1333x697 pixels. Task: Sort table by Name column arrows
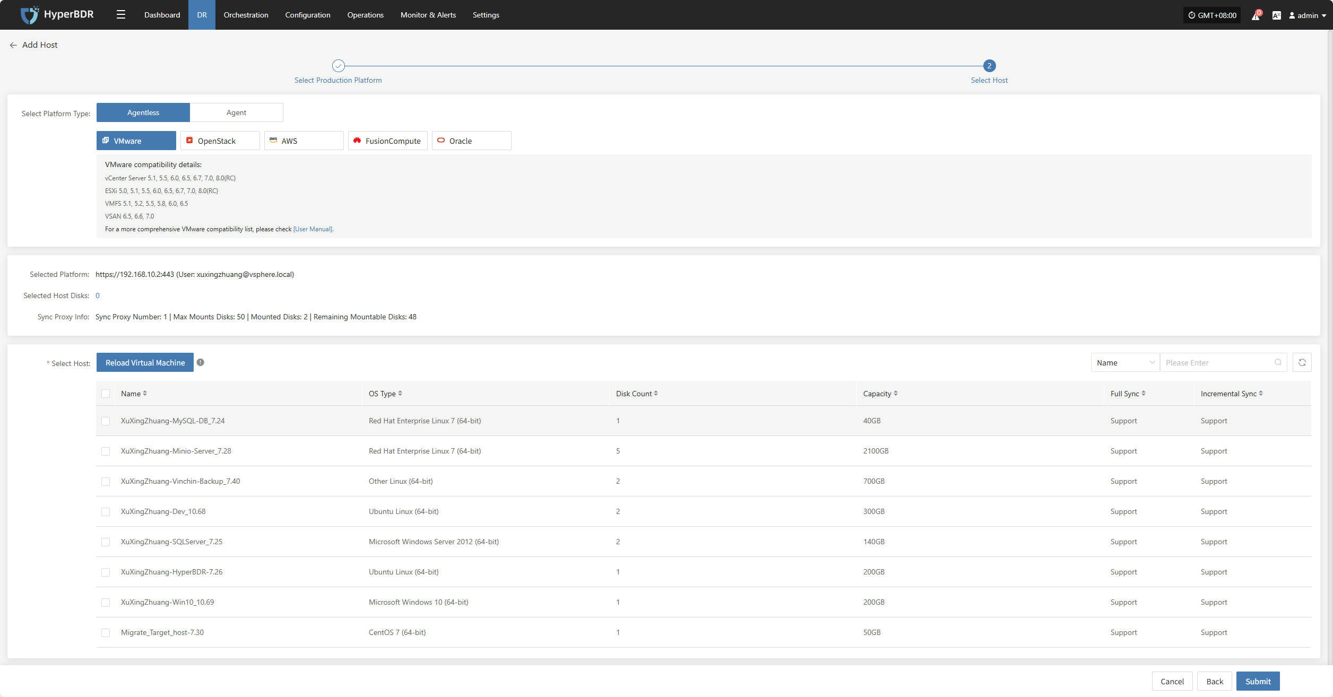145,394
